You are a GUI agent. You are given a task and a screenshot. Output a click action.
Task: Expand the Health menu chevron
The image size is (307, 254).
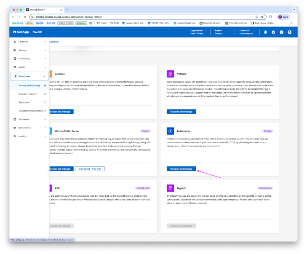click(45, 67)
